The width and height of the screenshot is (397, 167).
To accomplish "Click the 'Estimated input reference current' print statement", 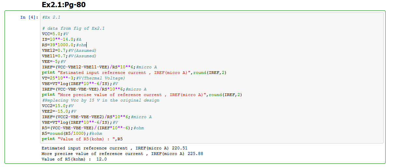I will pos(134,73).
